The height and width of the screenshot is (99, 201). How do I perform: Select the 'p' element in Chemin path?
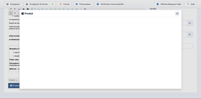tap(17, 80)
